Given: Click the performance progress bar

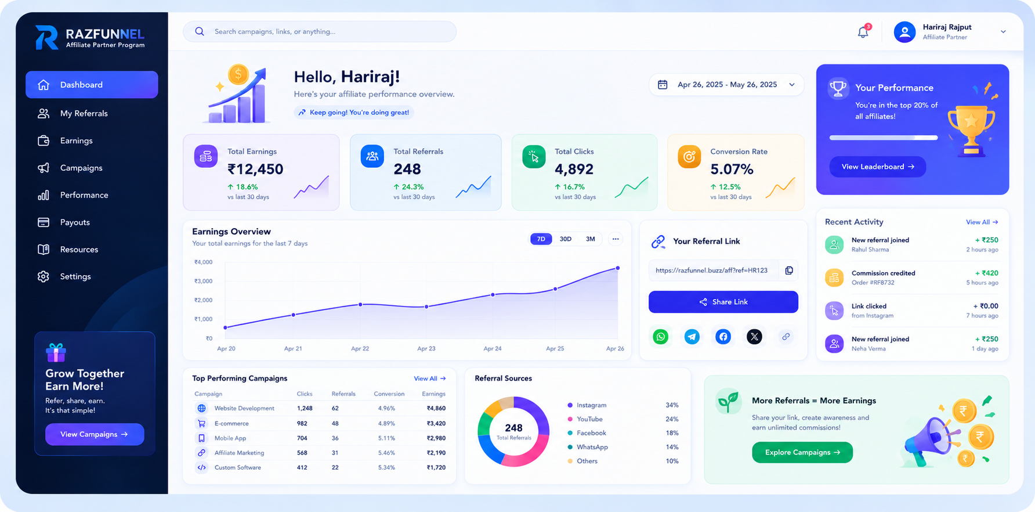Looking at the screenshot, I should pos(884,138).
